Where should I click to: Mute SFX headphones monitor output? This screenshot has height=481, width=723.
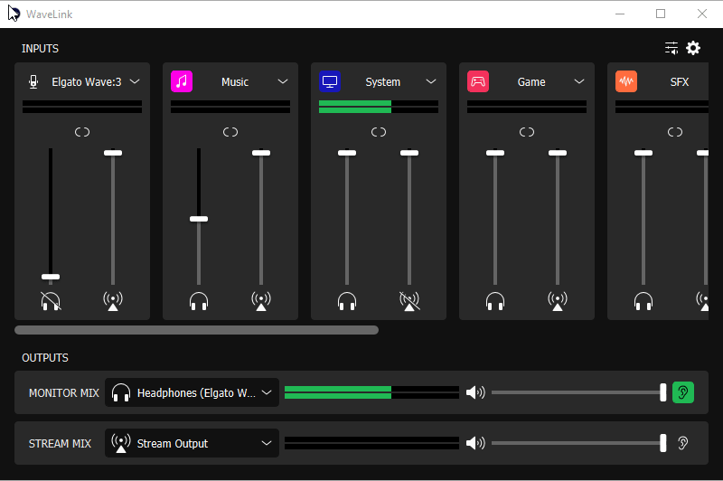(x=643, y=301)
